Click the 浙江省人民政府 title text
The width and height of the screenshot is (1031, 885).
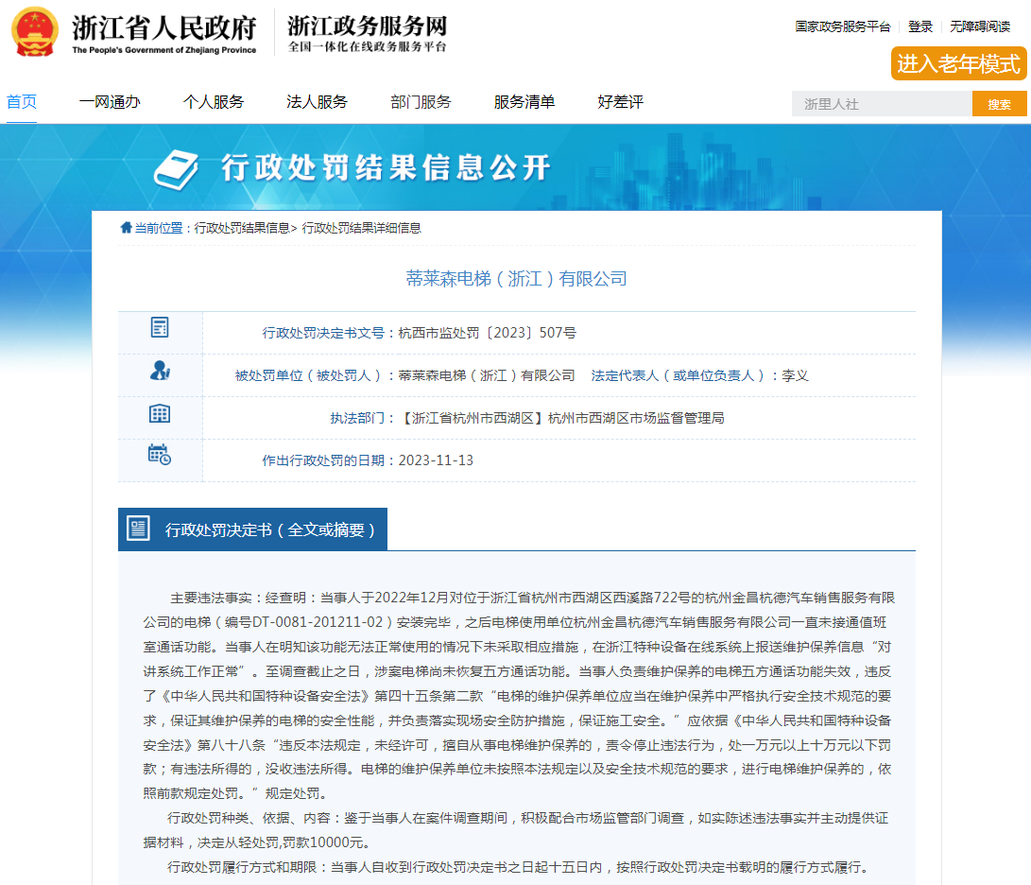pyautogui.click(x=163, y=27)
